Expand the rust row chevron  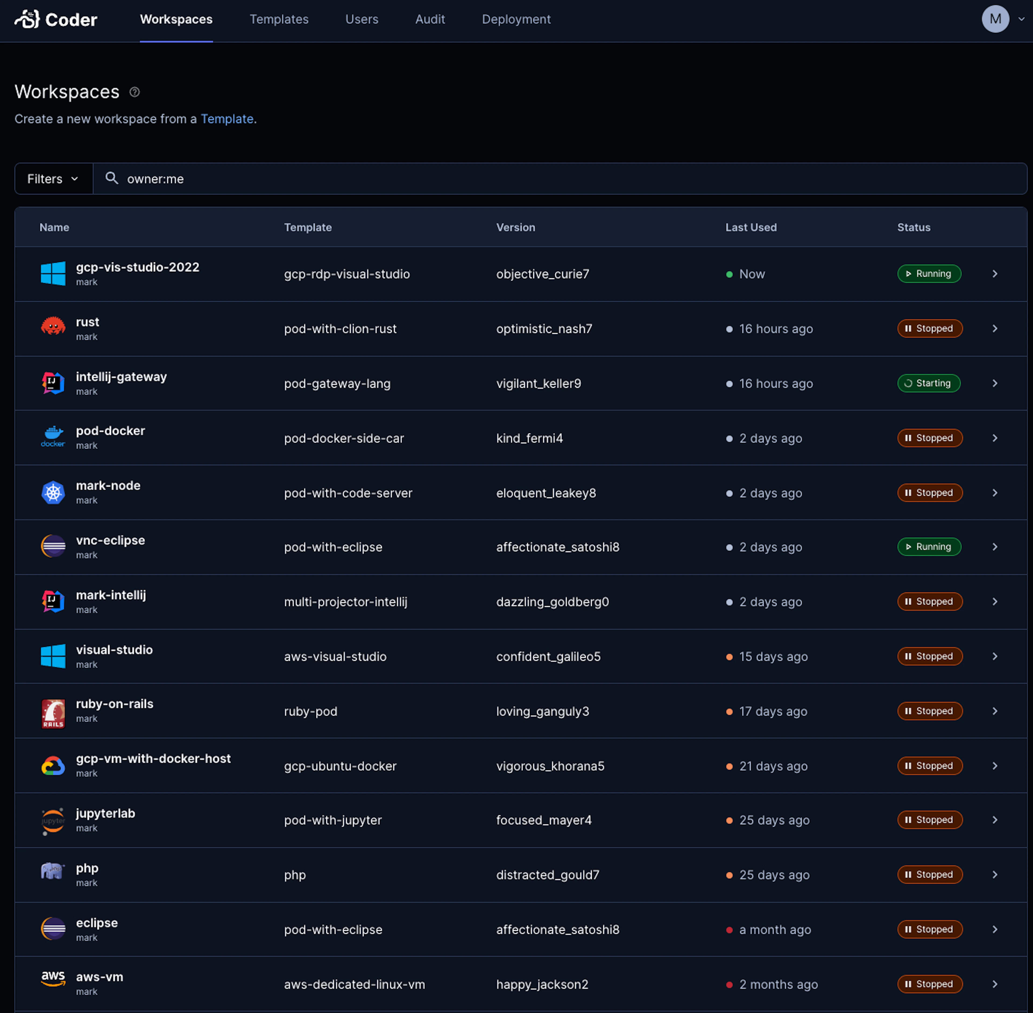click(x=995, y=328)
